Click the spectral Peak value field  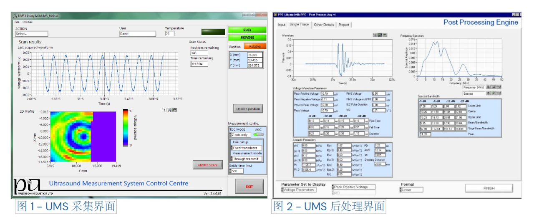[x=426, y=134]
